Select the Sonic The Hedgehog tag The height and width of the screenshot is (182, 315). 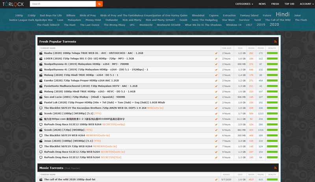[204, 20]
